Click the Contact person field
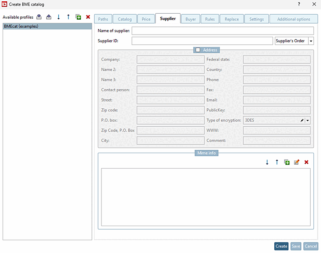The height and width of the screenshot is (253, 321). (x=170, y=90)
